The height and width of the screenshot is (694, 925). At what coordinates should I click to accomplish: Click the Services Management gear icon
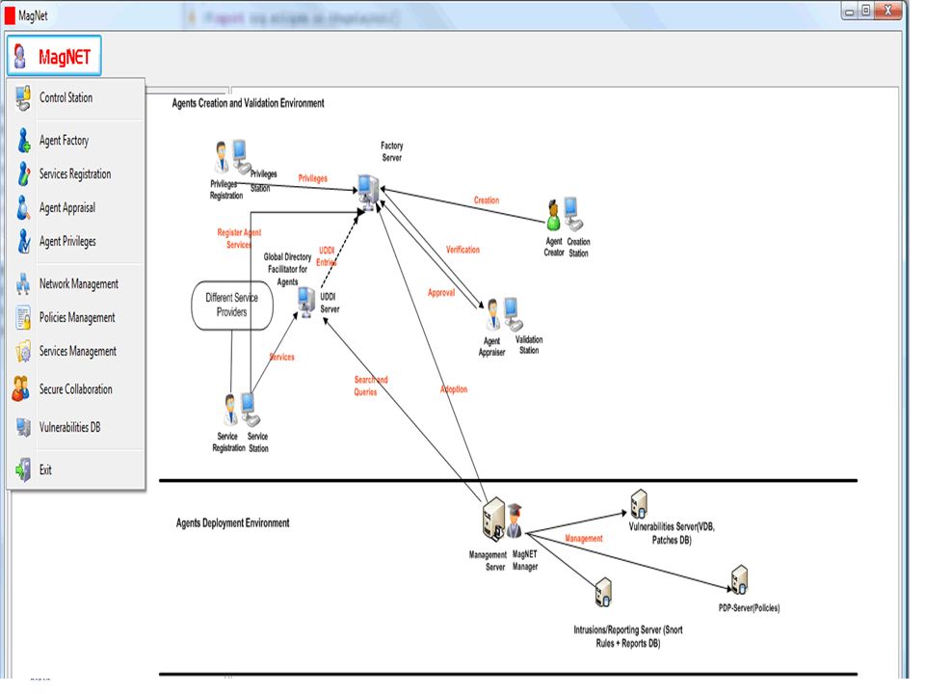coord(23,352)
